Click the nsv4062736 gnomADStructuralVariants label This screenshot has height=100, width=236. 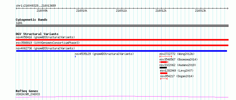(x=45, y=48)
